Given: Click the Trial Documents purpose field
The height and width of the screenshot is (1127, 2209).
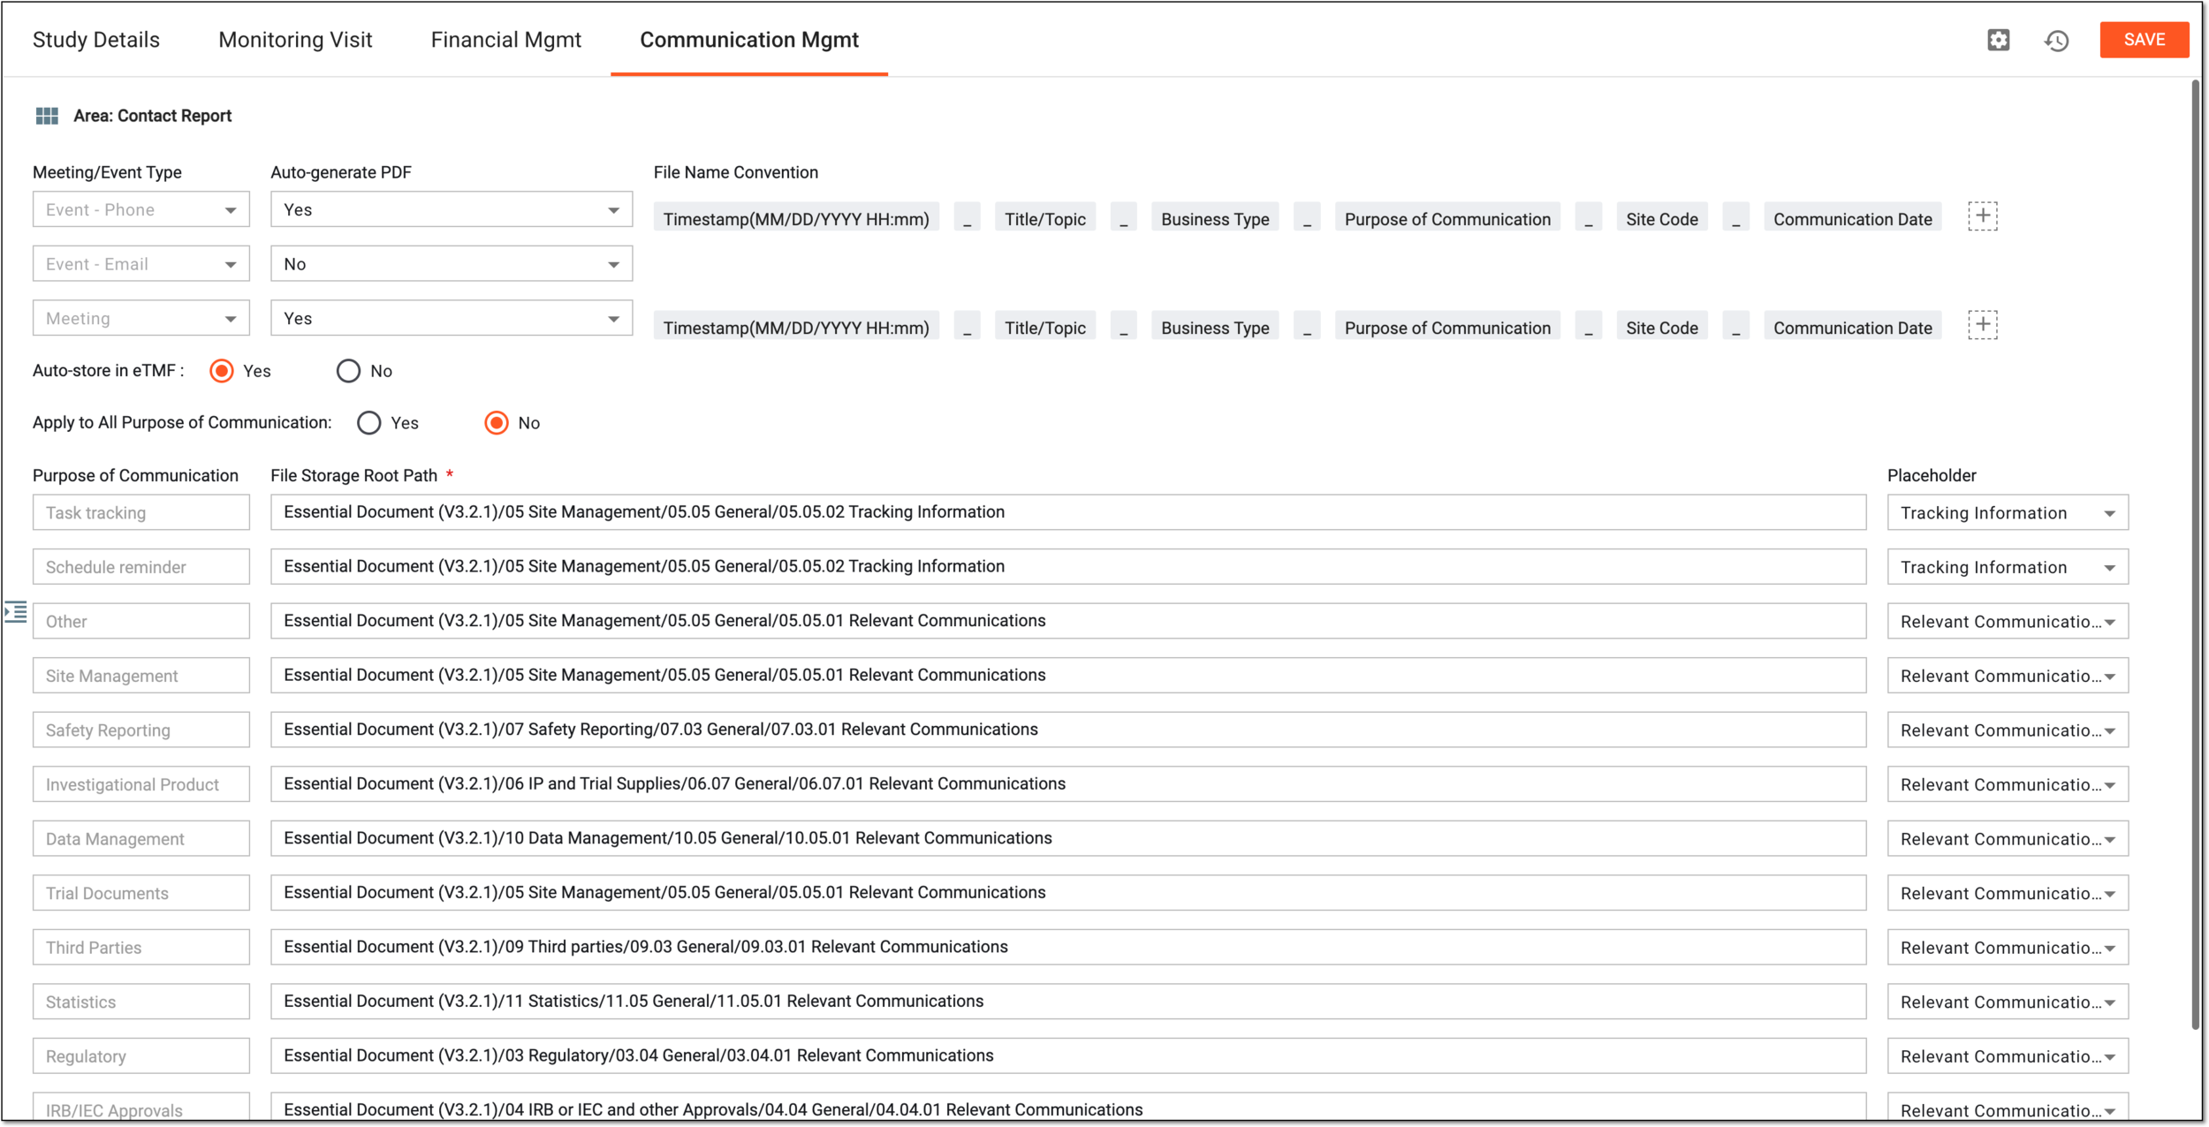Looking at the screenshot, I should (x=141, y=893).
